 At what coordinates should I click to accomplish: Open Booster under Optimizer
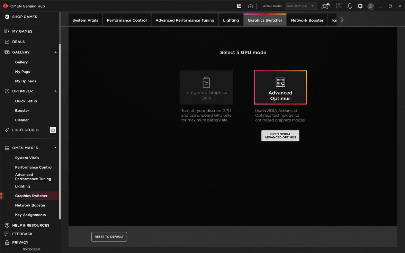(x=22, y=111)
